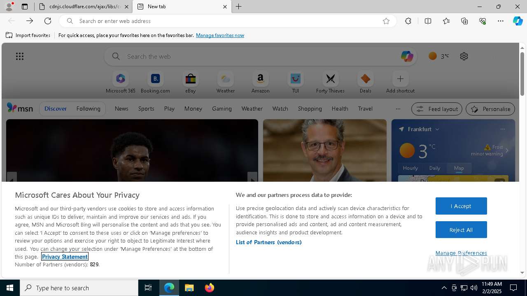Screen dimensions: 527x296
Task: Open the Money category
Action: pyautogui.click(x=193, y=109)
